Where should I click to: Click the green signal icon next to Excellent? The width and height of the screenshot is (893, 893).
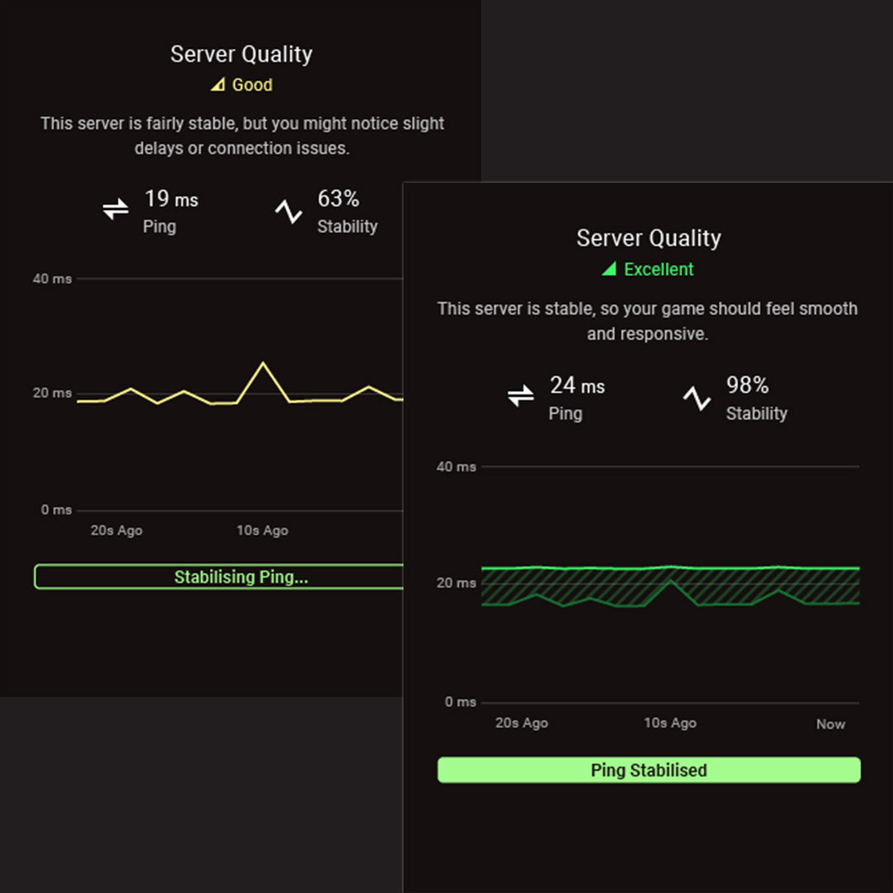pos(609,270)
